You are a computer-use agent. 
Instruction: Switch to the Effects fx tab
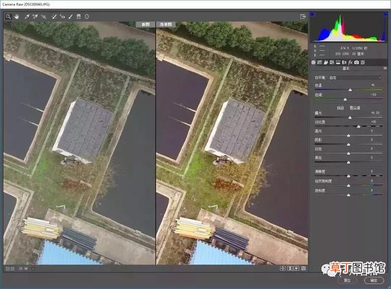pos(350,62)
